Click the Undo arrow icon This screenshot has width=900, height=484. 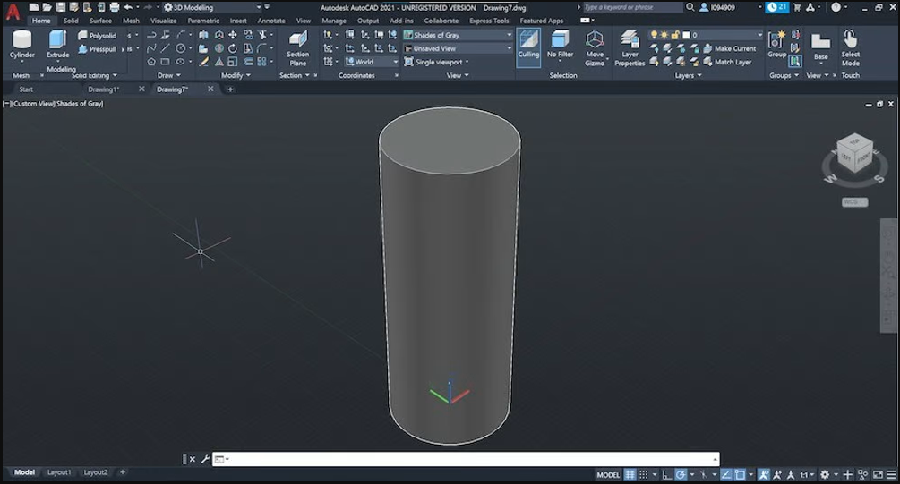pyautogui.click(x=128, y=7)
